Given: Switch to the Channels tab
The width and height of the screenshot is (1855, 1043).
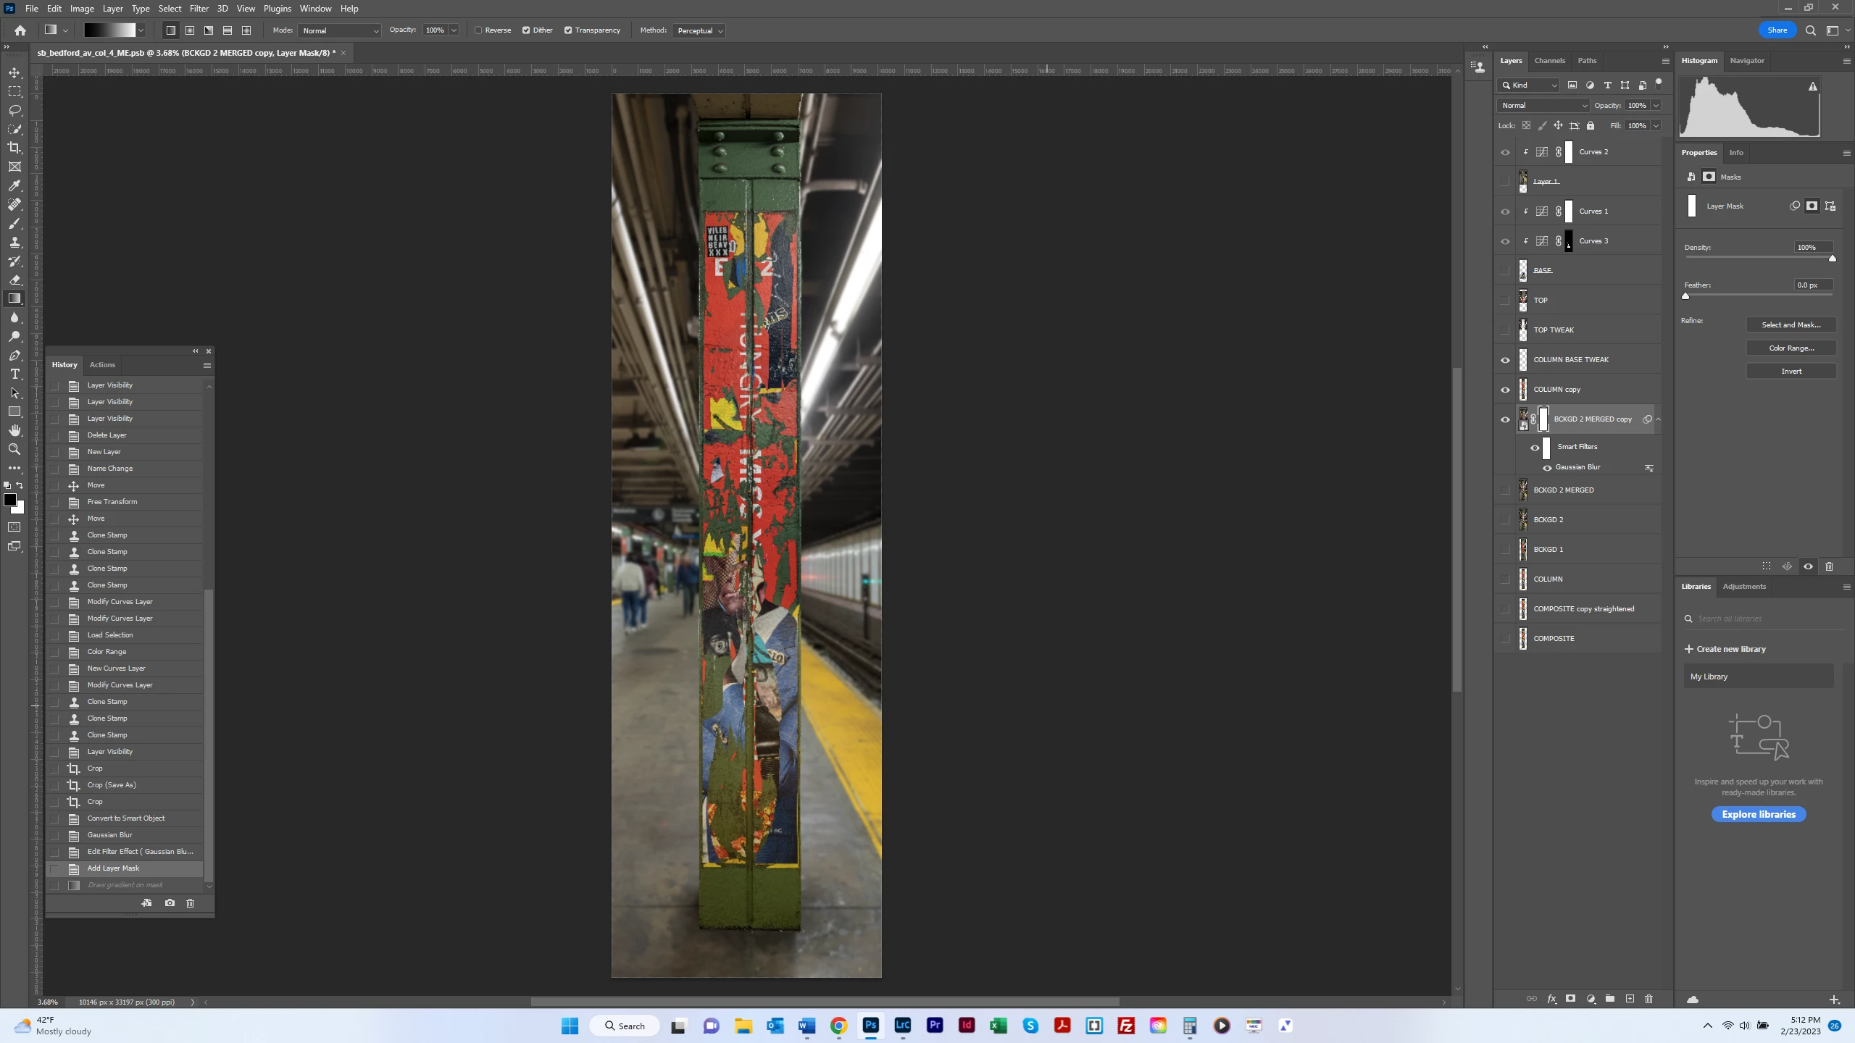Looking at the screenshot, I should click(x=1549, y=61).
